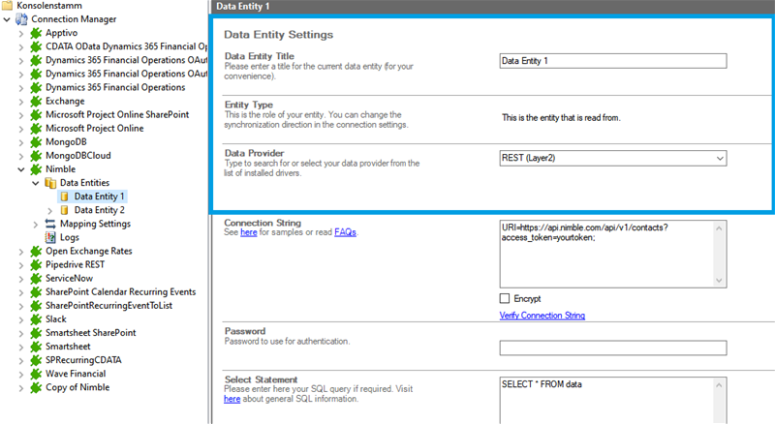Open the Data Provider dropdown
Image resolution: width=775 pixels, height=424 pixels.
[719, 159]
